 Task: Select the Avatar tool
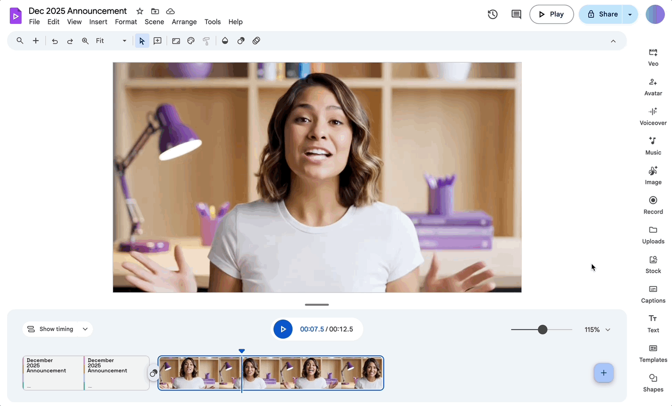pos(653,86)
